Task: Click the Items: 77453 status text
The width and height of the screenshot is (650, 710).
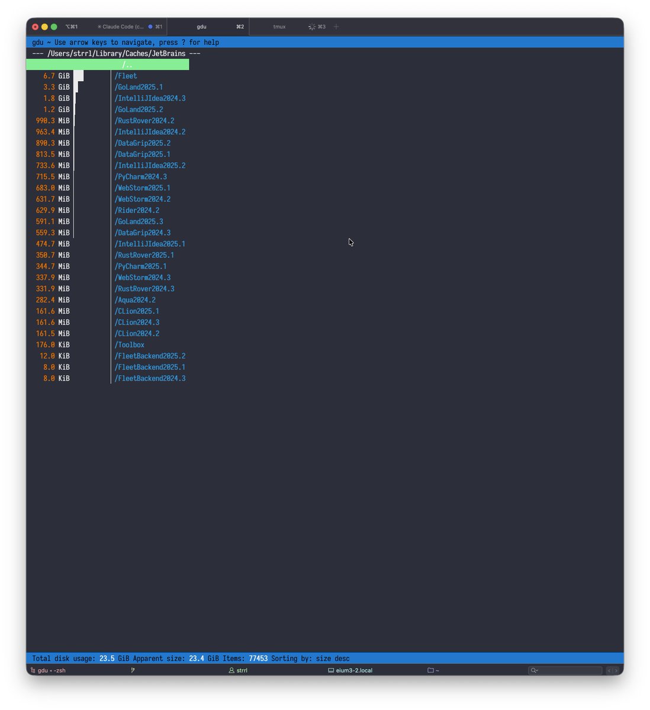Action: [x=245, y=659]
